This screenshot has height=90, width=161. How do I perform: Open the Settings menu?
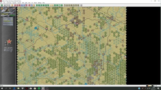point(39,3)
